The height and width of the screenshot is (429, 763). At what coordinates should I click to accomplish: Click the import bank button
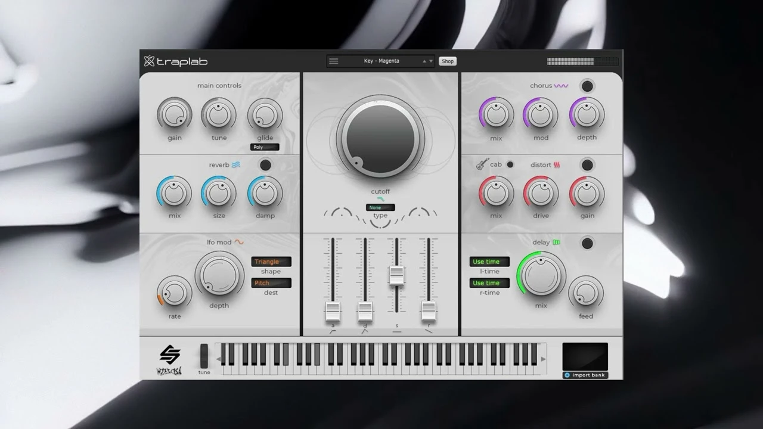click(x=585, y=375)
